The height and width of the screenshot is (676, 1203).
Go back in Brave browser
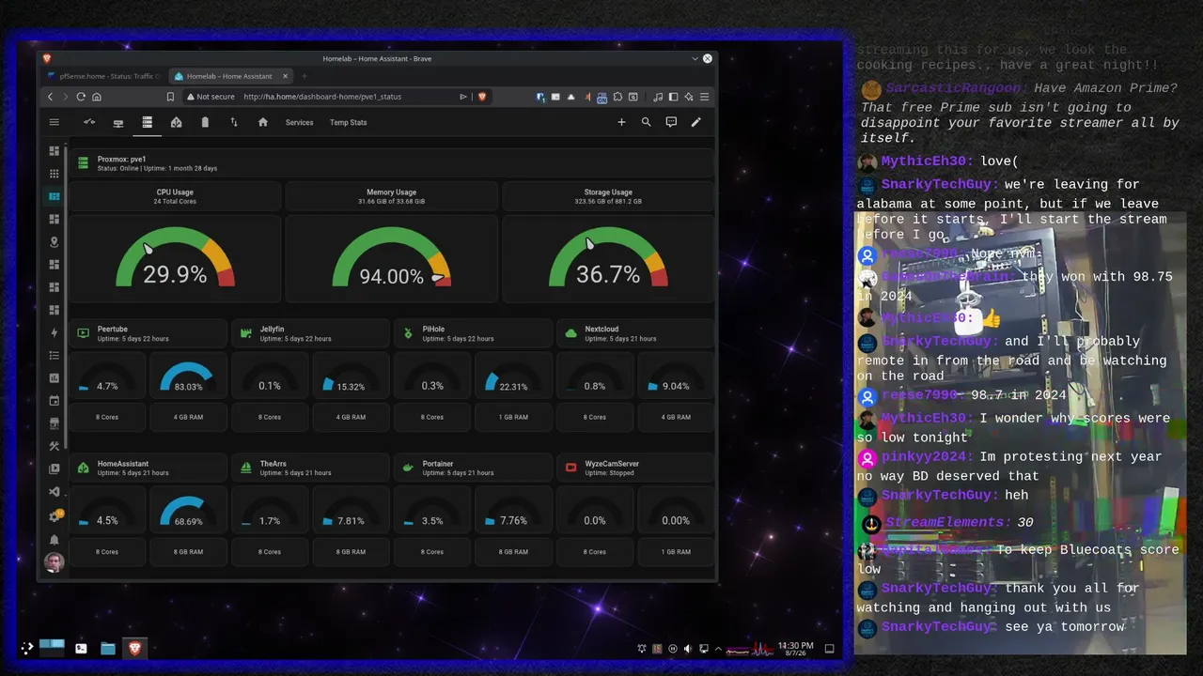click(51, 97)
